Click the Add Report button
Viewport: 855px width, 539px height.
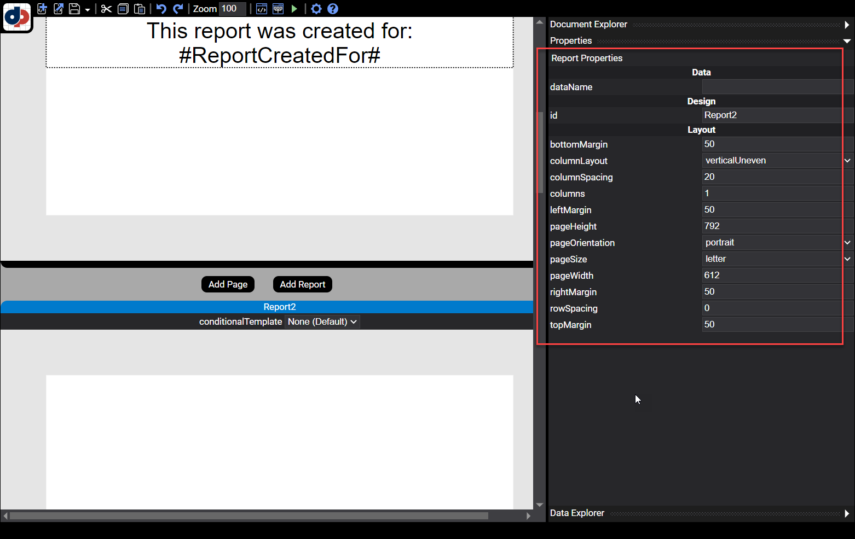pos(302,284)
